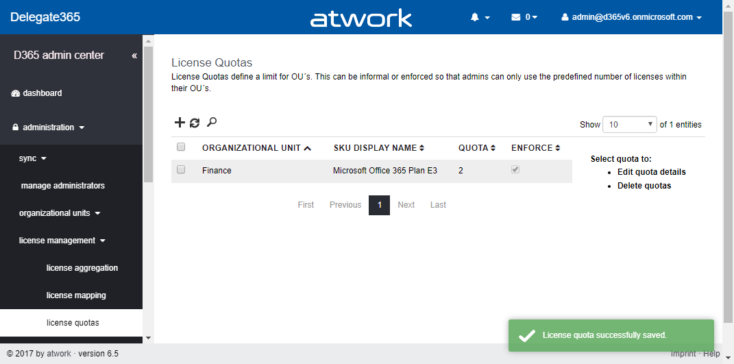This screenshot has height=364, width=734.
Task: Open the Show entries dropdown
Action: [x=629, y=125]
